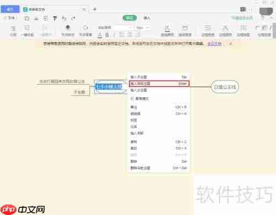Click the redo arrow icon
Screen dimensions: 276x215
[73, 18]
